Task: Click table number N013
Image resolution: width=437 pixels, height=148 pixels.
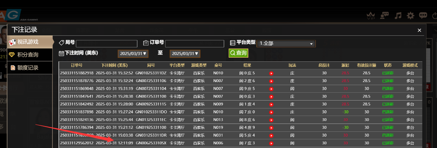Action: pos(218,120)
